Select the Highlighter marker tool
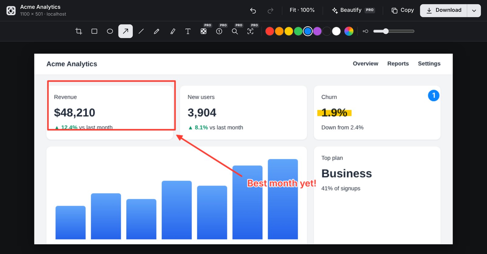This screenshot has height=254, width=487. [173, 31]
